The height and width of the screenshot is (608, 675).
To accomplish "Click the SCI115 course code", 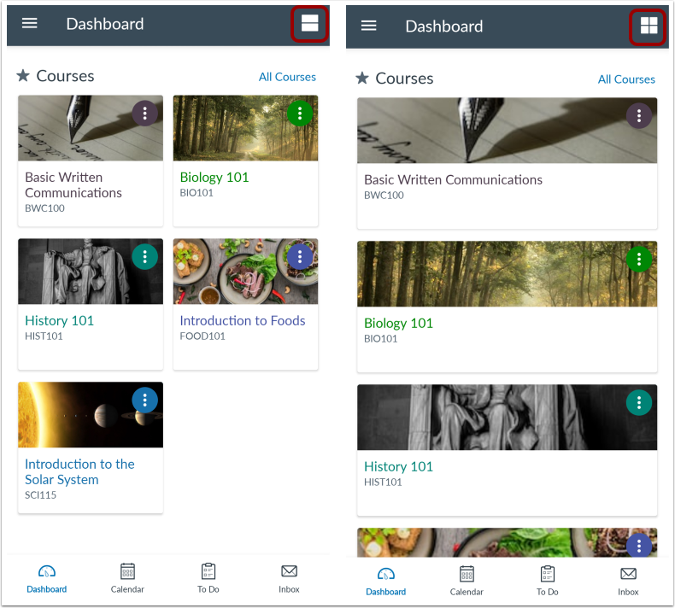I will (x=40, y=494).
